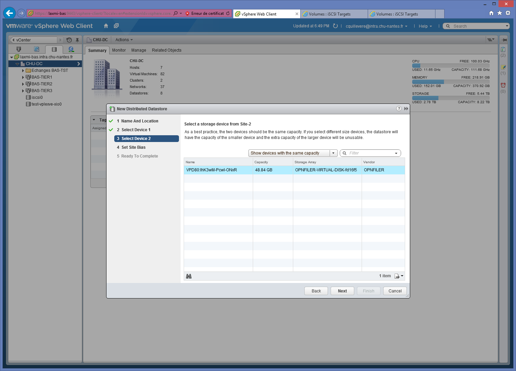Switch to Networking inventory view
The height and width of the screenshot is (371, 516).
pyautogui.click(x=71, y=49)
